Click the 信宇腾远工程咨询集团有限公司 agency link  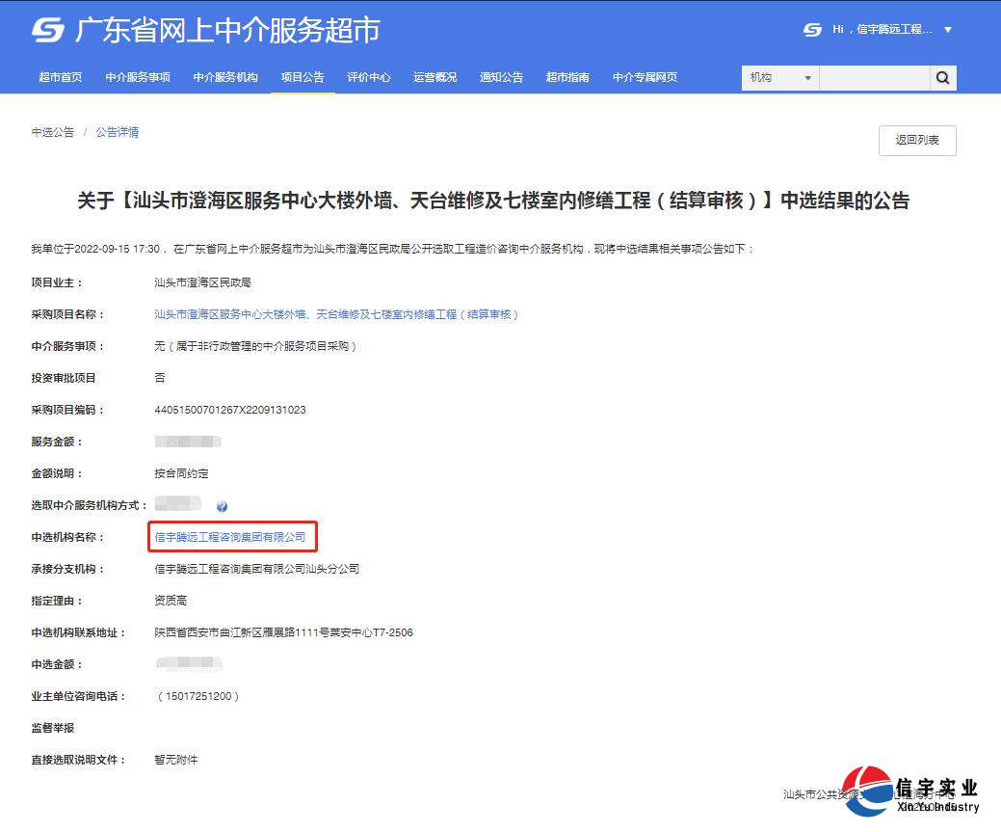(231, 537)
